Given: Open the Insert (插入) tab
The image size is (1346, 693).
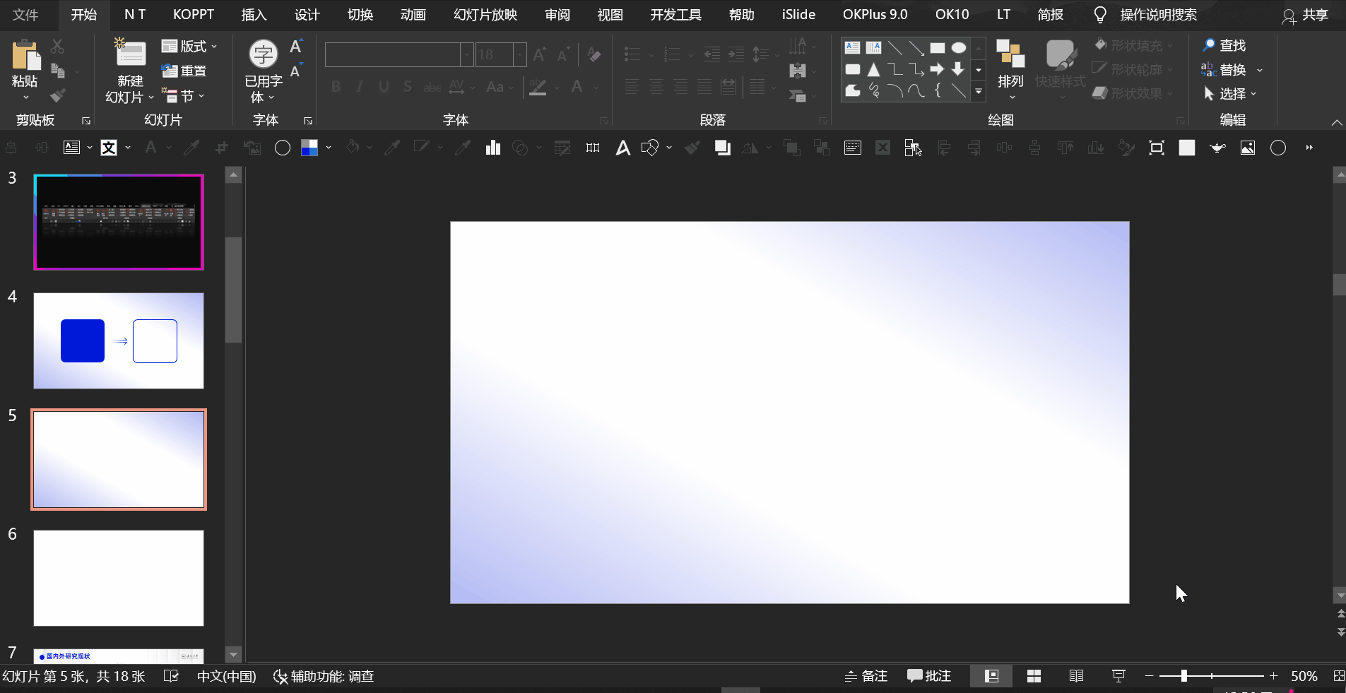Looking at the screenshot, I should tap(254, 15).
